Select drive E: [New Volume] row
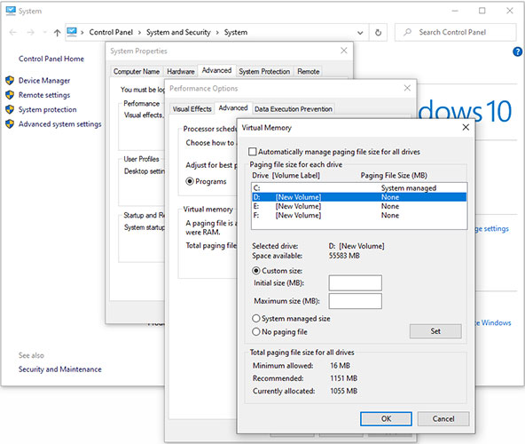 click(359, 206)
